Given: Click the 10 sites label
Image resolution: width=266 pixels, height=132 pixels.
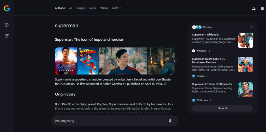Looking at the screenshot, I should click(x=207, y=27).
